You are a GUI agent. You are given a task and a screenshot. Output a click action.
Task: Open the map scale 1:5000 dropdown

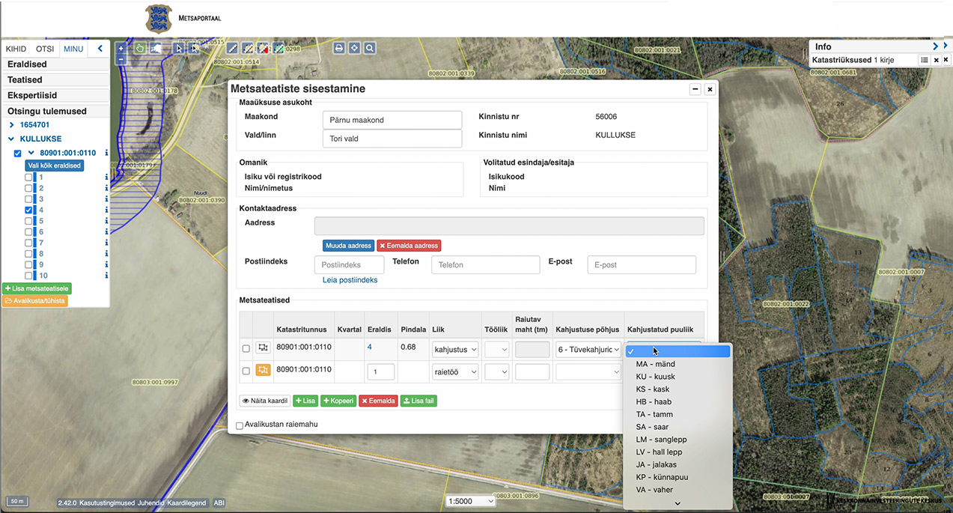(x=470, y=501)
